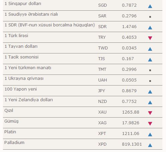The width and height of the screenshot is (166, 152).
Task: Click the 1 Tacik somonisi label
Action: 21,57
